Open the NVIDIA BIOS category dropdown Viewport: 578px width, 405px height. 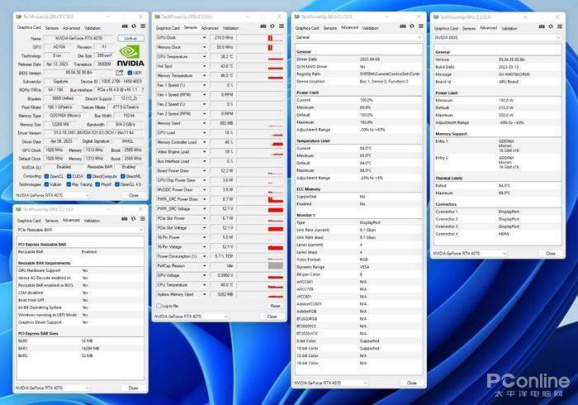coord(497,38)
